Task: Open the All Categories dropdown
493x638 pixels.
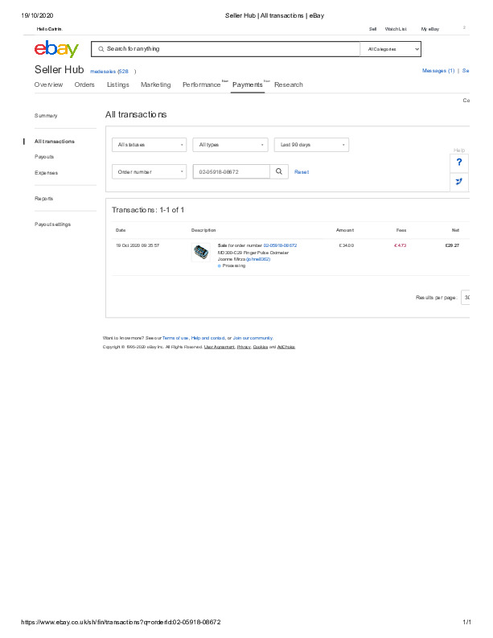Action: pos(391,49)
